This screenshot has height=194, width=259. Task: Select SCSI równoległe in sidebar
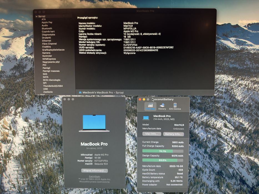click(x=52, y=80)
